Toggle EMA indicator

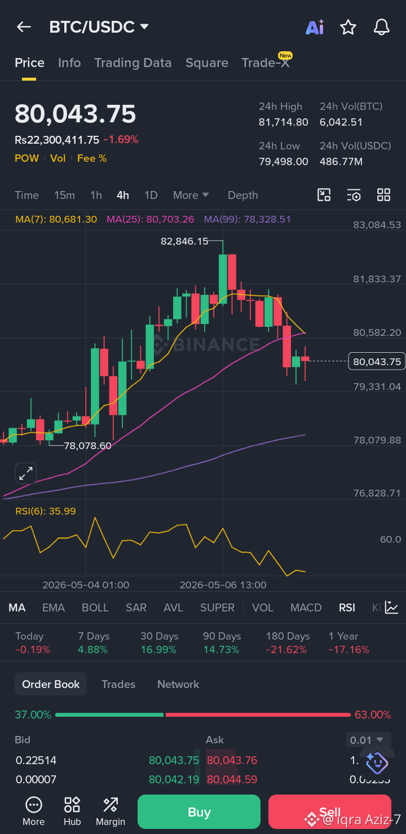point(54,607)
